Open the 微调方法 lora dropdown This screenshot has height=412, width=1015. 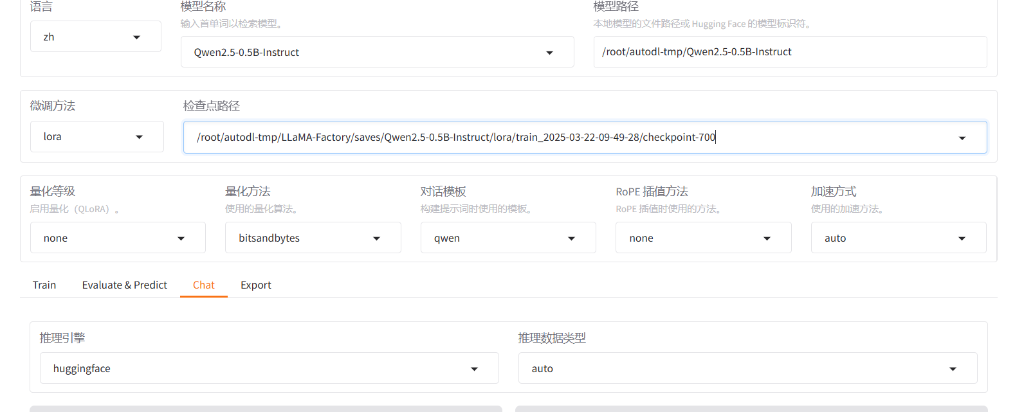(x=96, y=137)
